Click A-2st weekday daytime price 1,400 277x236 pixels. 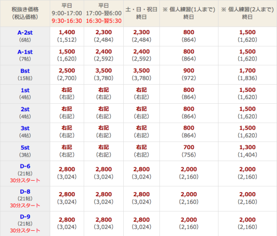[67, 32]
